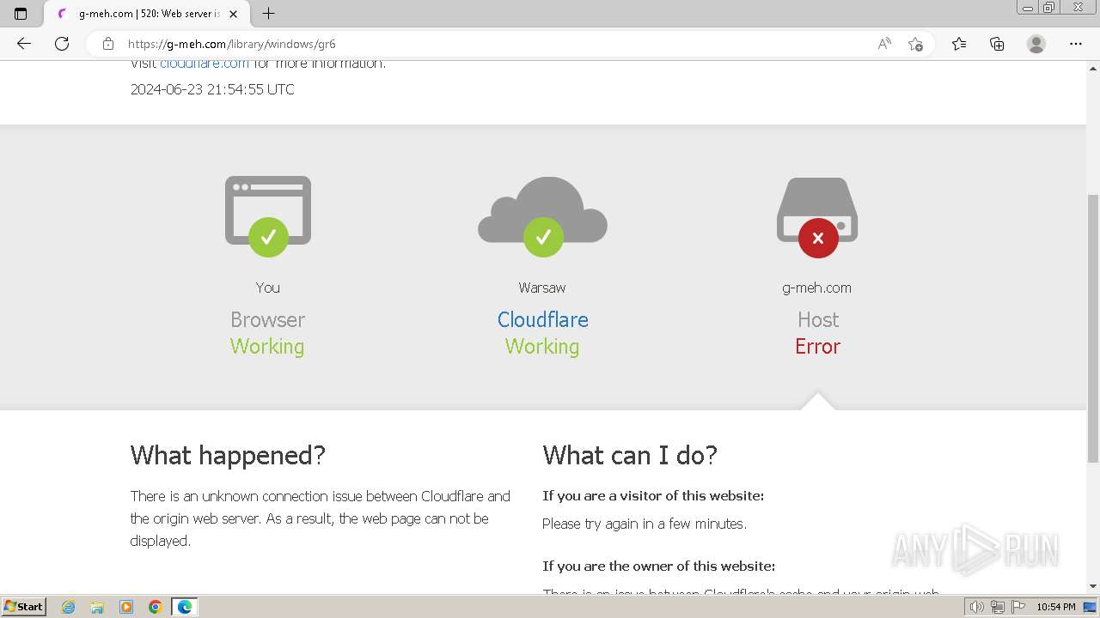Screen dimensions: 1100x618
Task: Click the browser window status icon
Action: [268, 216]
